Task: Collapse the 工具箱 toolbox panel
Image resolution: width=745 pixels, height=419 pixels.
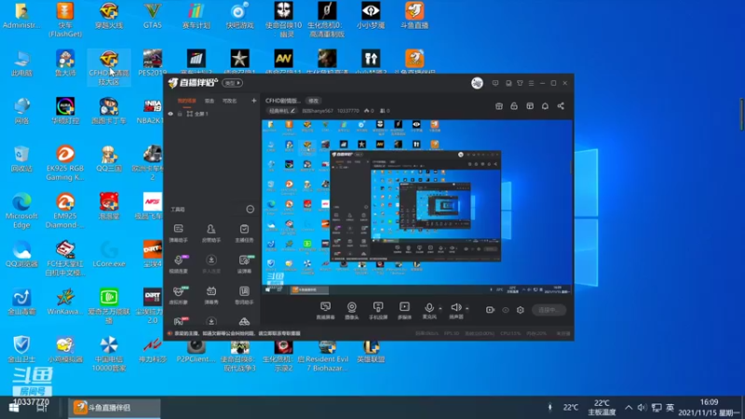Action: [250, 209]
